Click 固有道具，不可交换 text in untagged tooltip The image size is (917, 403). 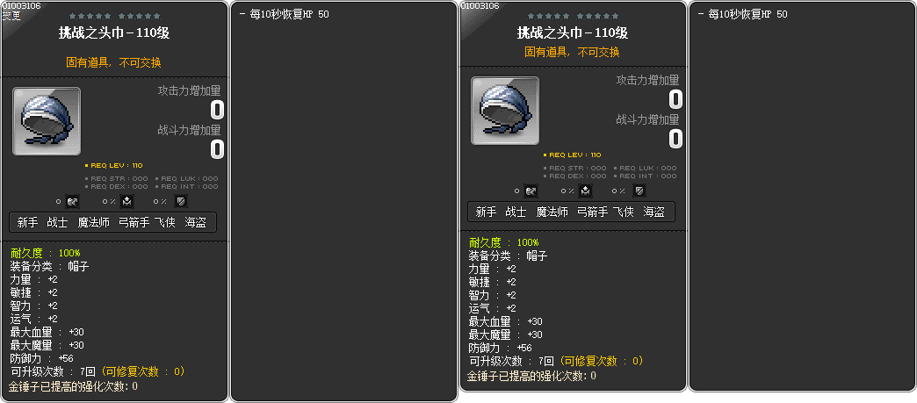point(572,52)
